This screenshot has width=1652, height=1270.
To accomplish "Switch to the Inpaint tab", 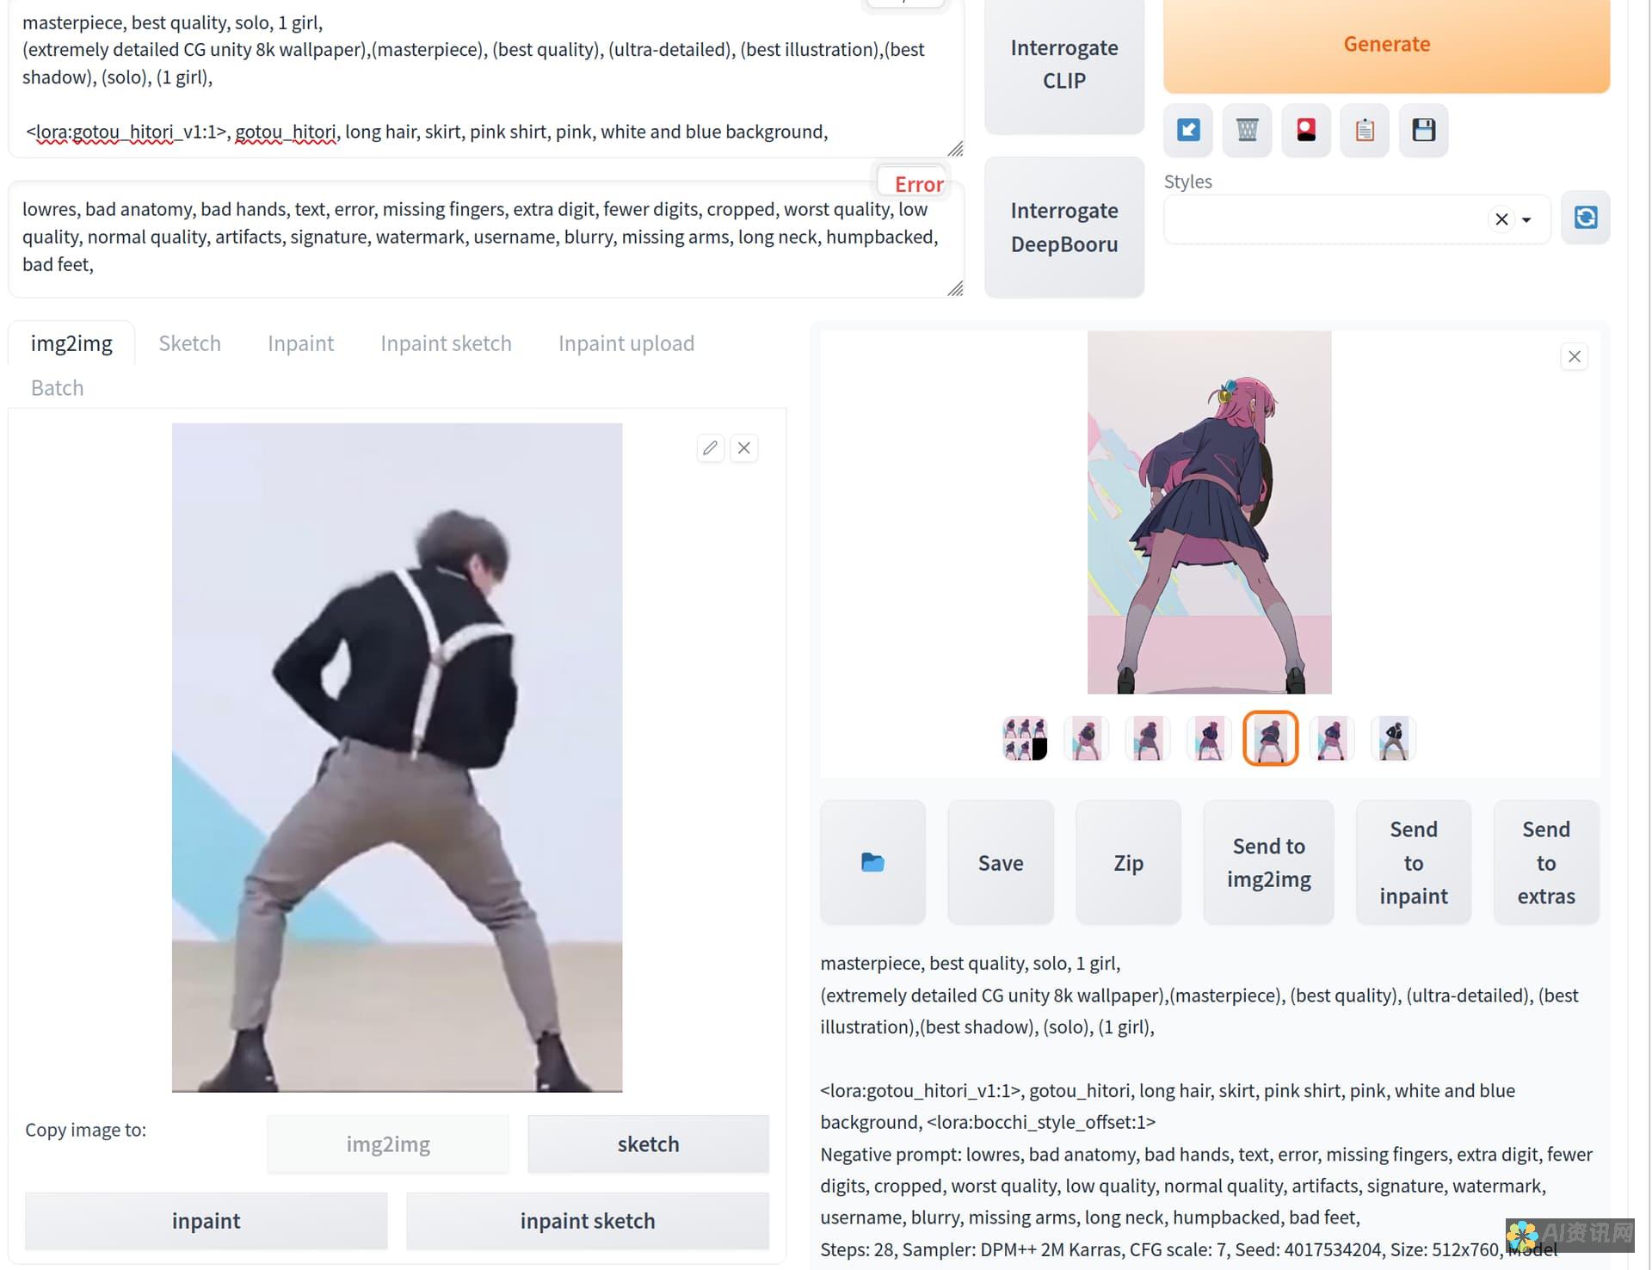I will coord(300,342).
